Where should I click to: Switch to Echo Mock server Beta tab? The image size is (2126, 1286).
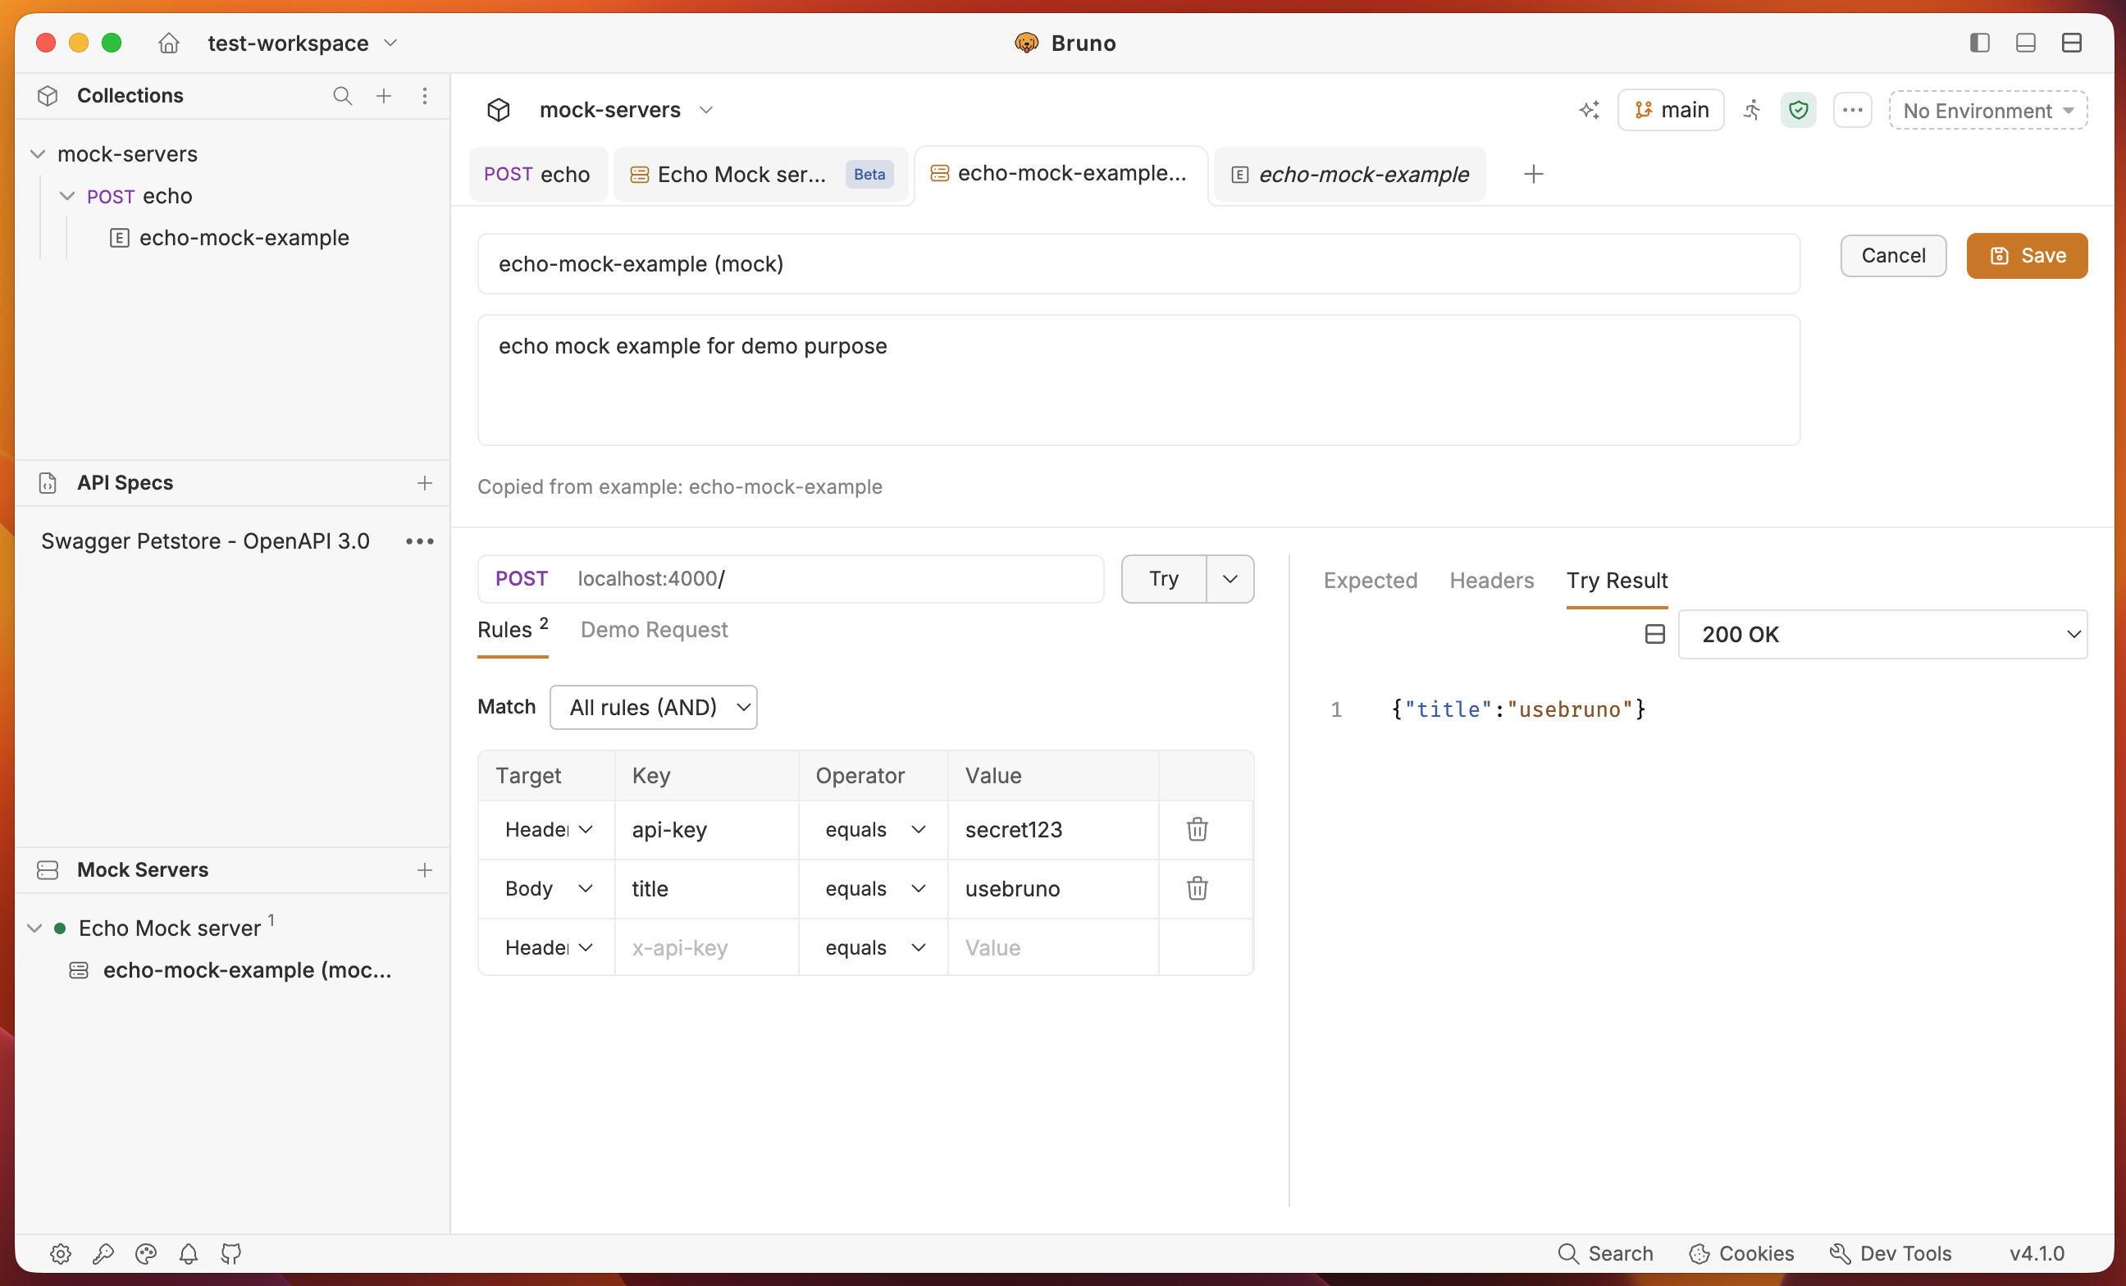(x=760, y=174)
